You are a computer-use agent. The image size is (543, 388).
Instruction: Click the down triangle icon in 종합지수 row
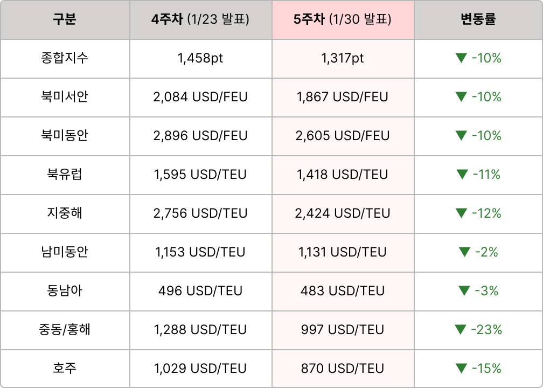(461, 58)
